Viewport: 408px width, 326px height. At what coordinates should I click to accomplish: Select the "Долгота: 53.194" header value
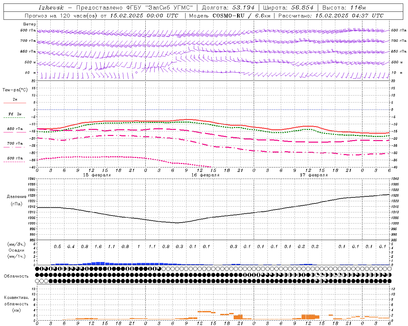point(228,8)
